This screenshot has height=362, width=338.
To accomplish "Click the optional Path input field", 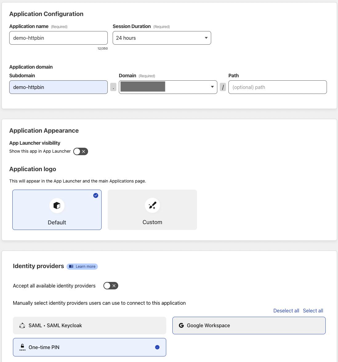I will (x=277, y=87).
